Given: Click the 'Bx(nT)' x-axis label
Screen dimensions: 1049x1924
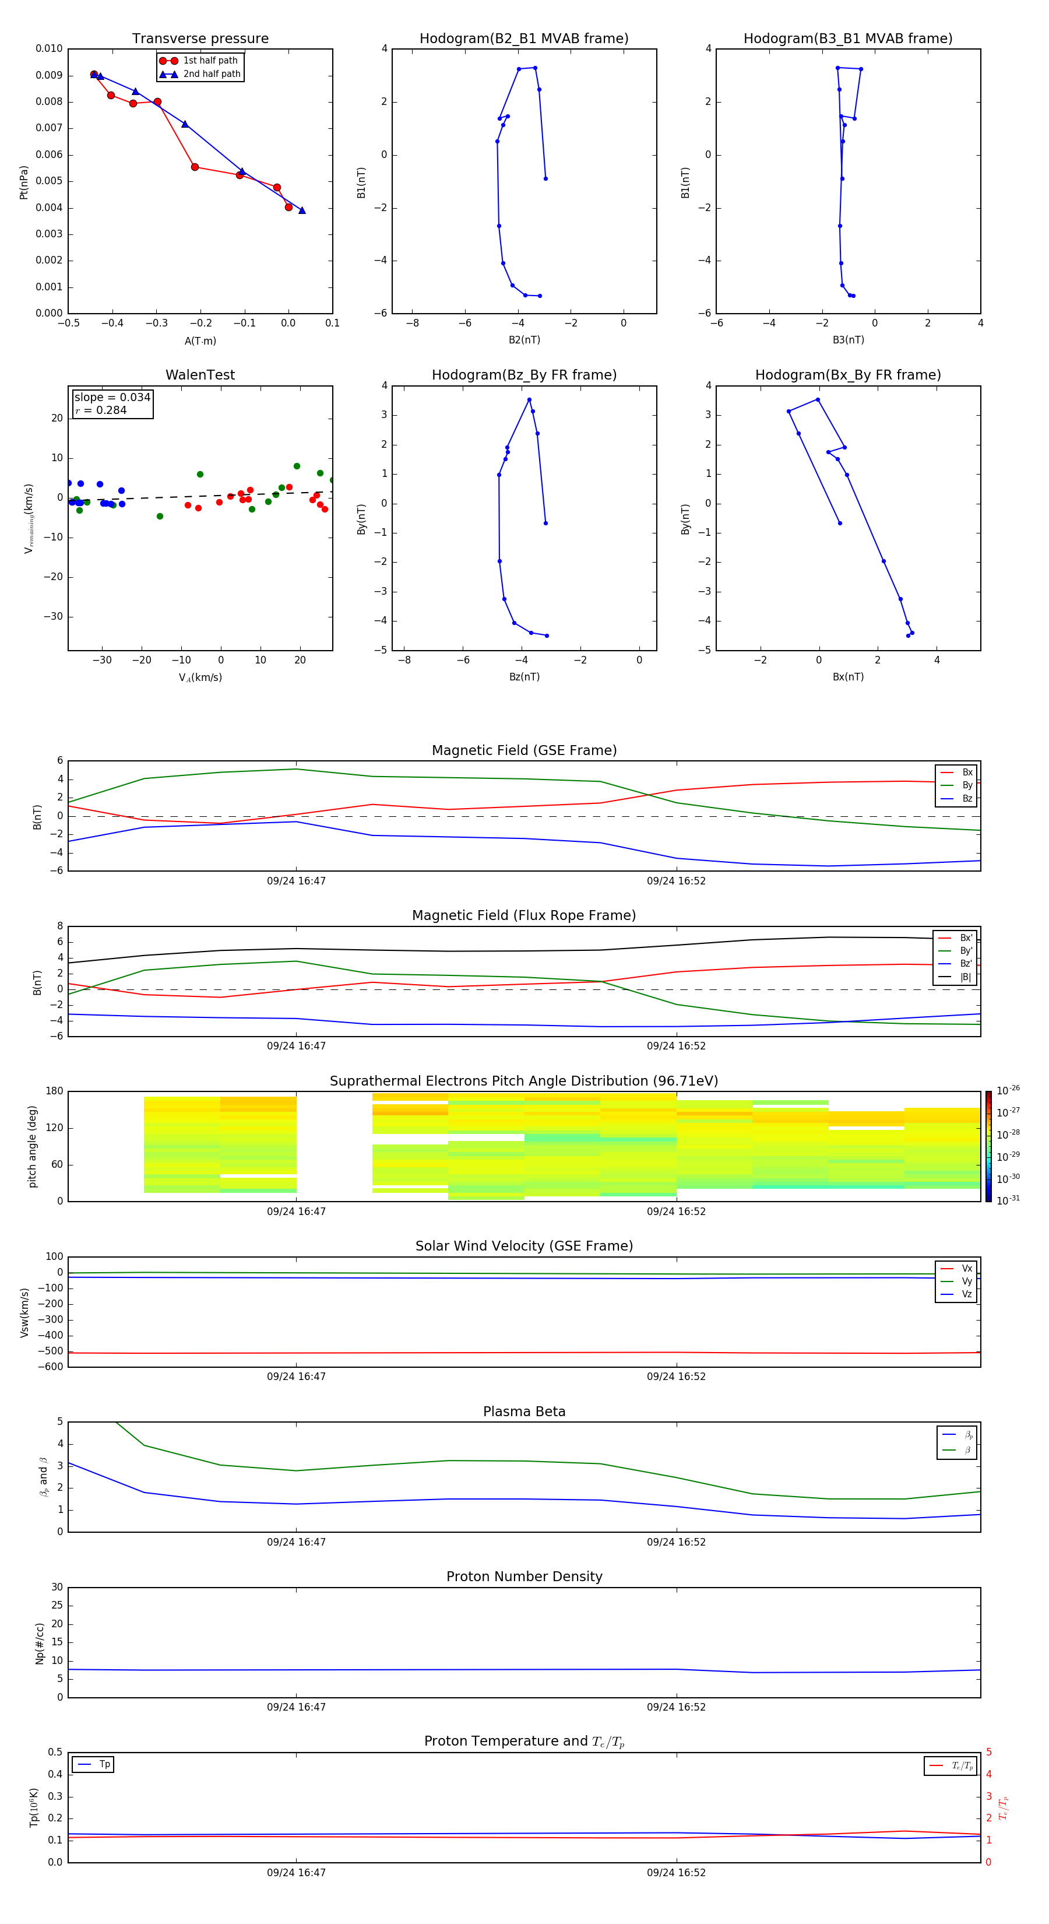Looking at the screenshot, I should [848, 677].
